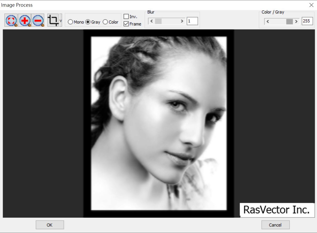Click the Color / Gray value field showing 255
Viewport: 317px width, 233px height.
coord(307,21)
